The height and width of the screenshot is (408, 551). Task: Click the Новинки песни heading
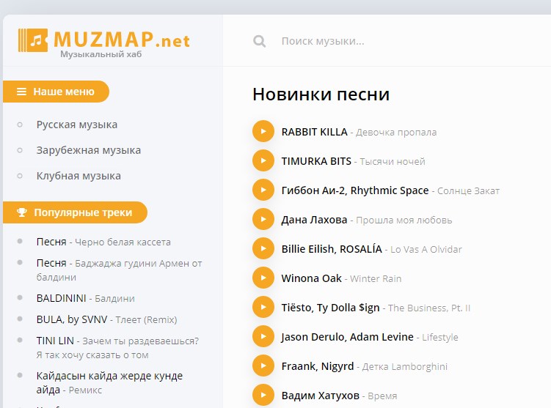click(321, 94)
